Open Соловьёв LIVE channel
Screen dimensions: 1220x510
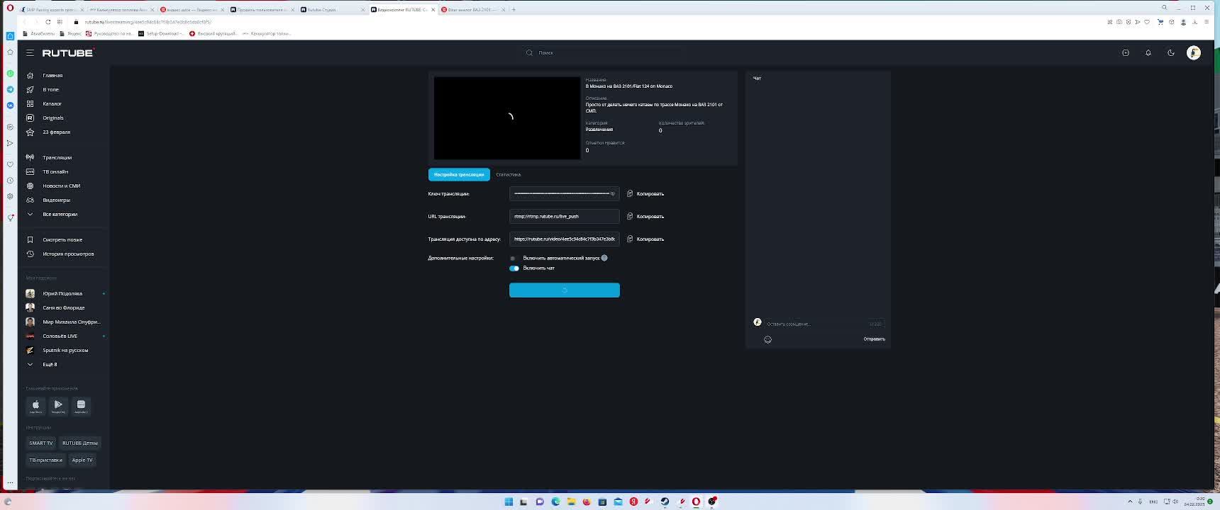tap(60, 336)
